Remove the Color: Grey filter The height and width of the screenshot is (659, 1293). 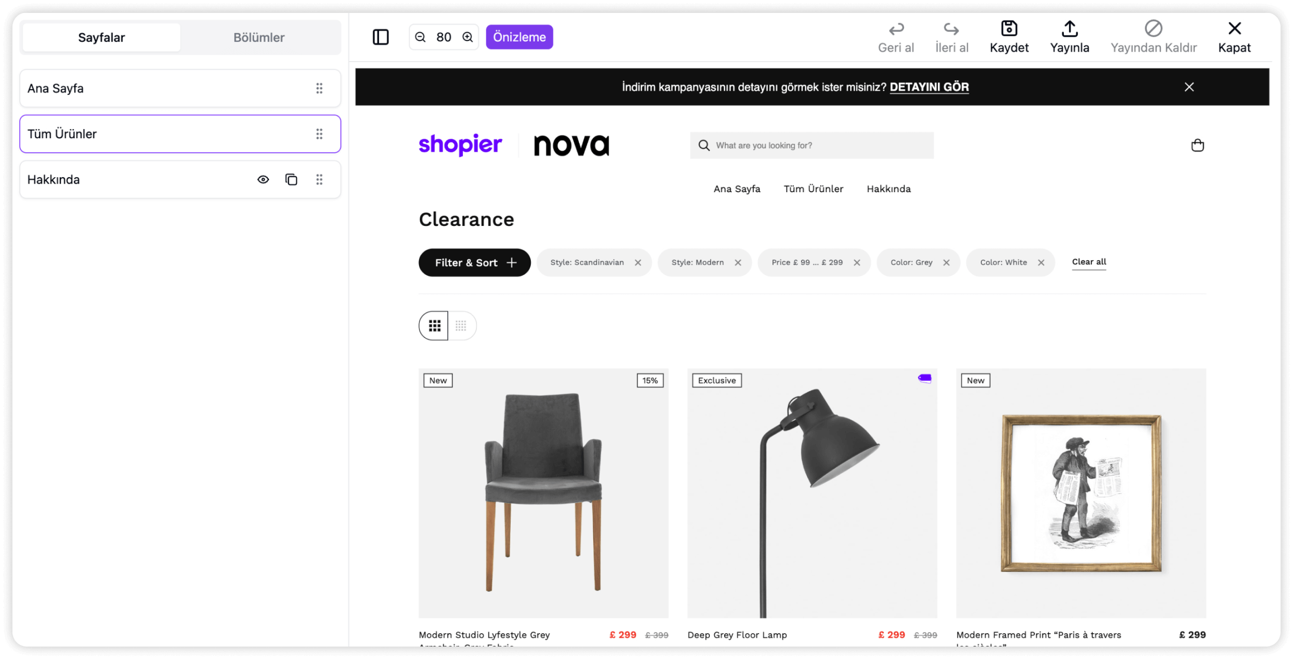946,263
